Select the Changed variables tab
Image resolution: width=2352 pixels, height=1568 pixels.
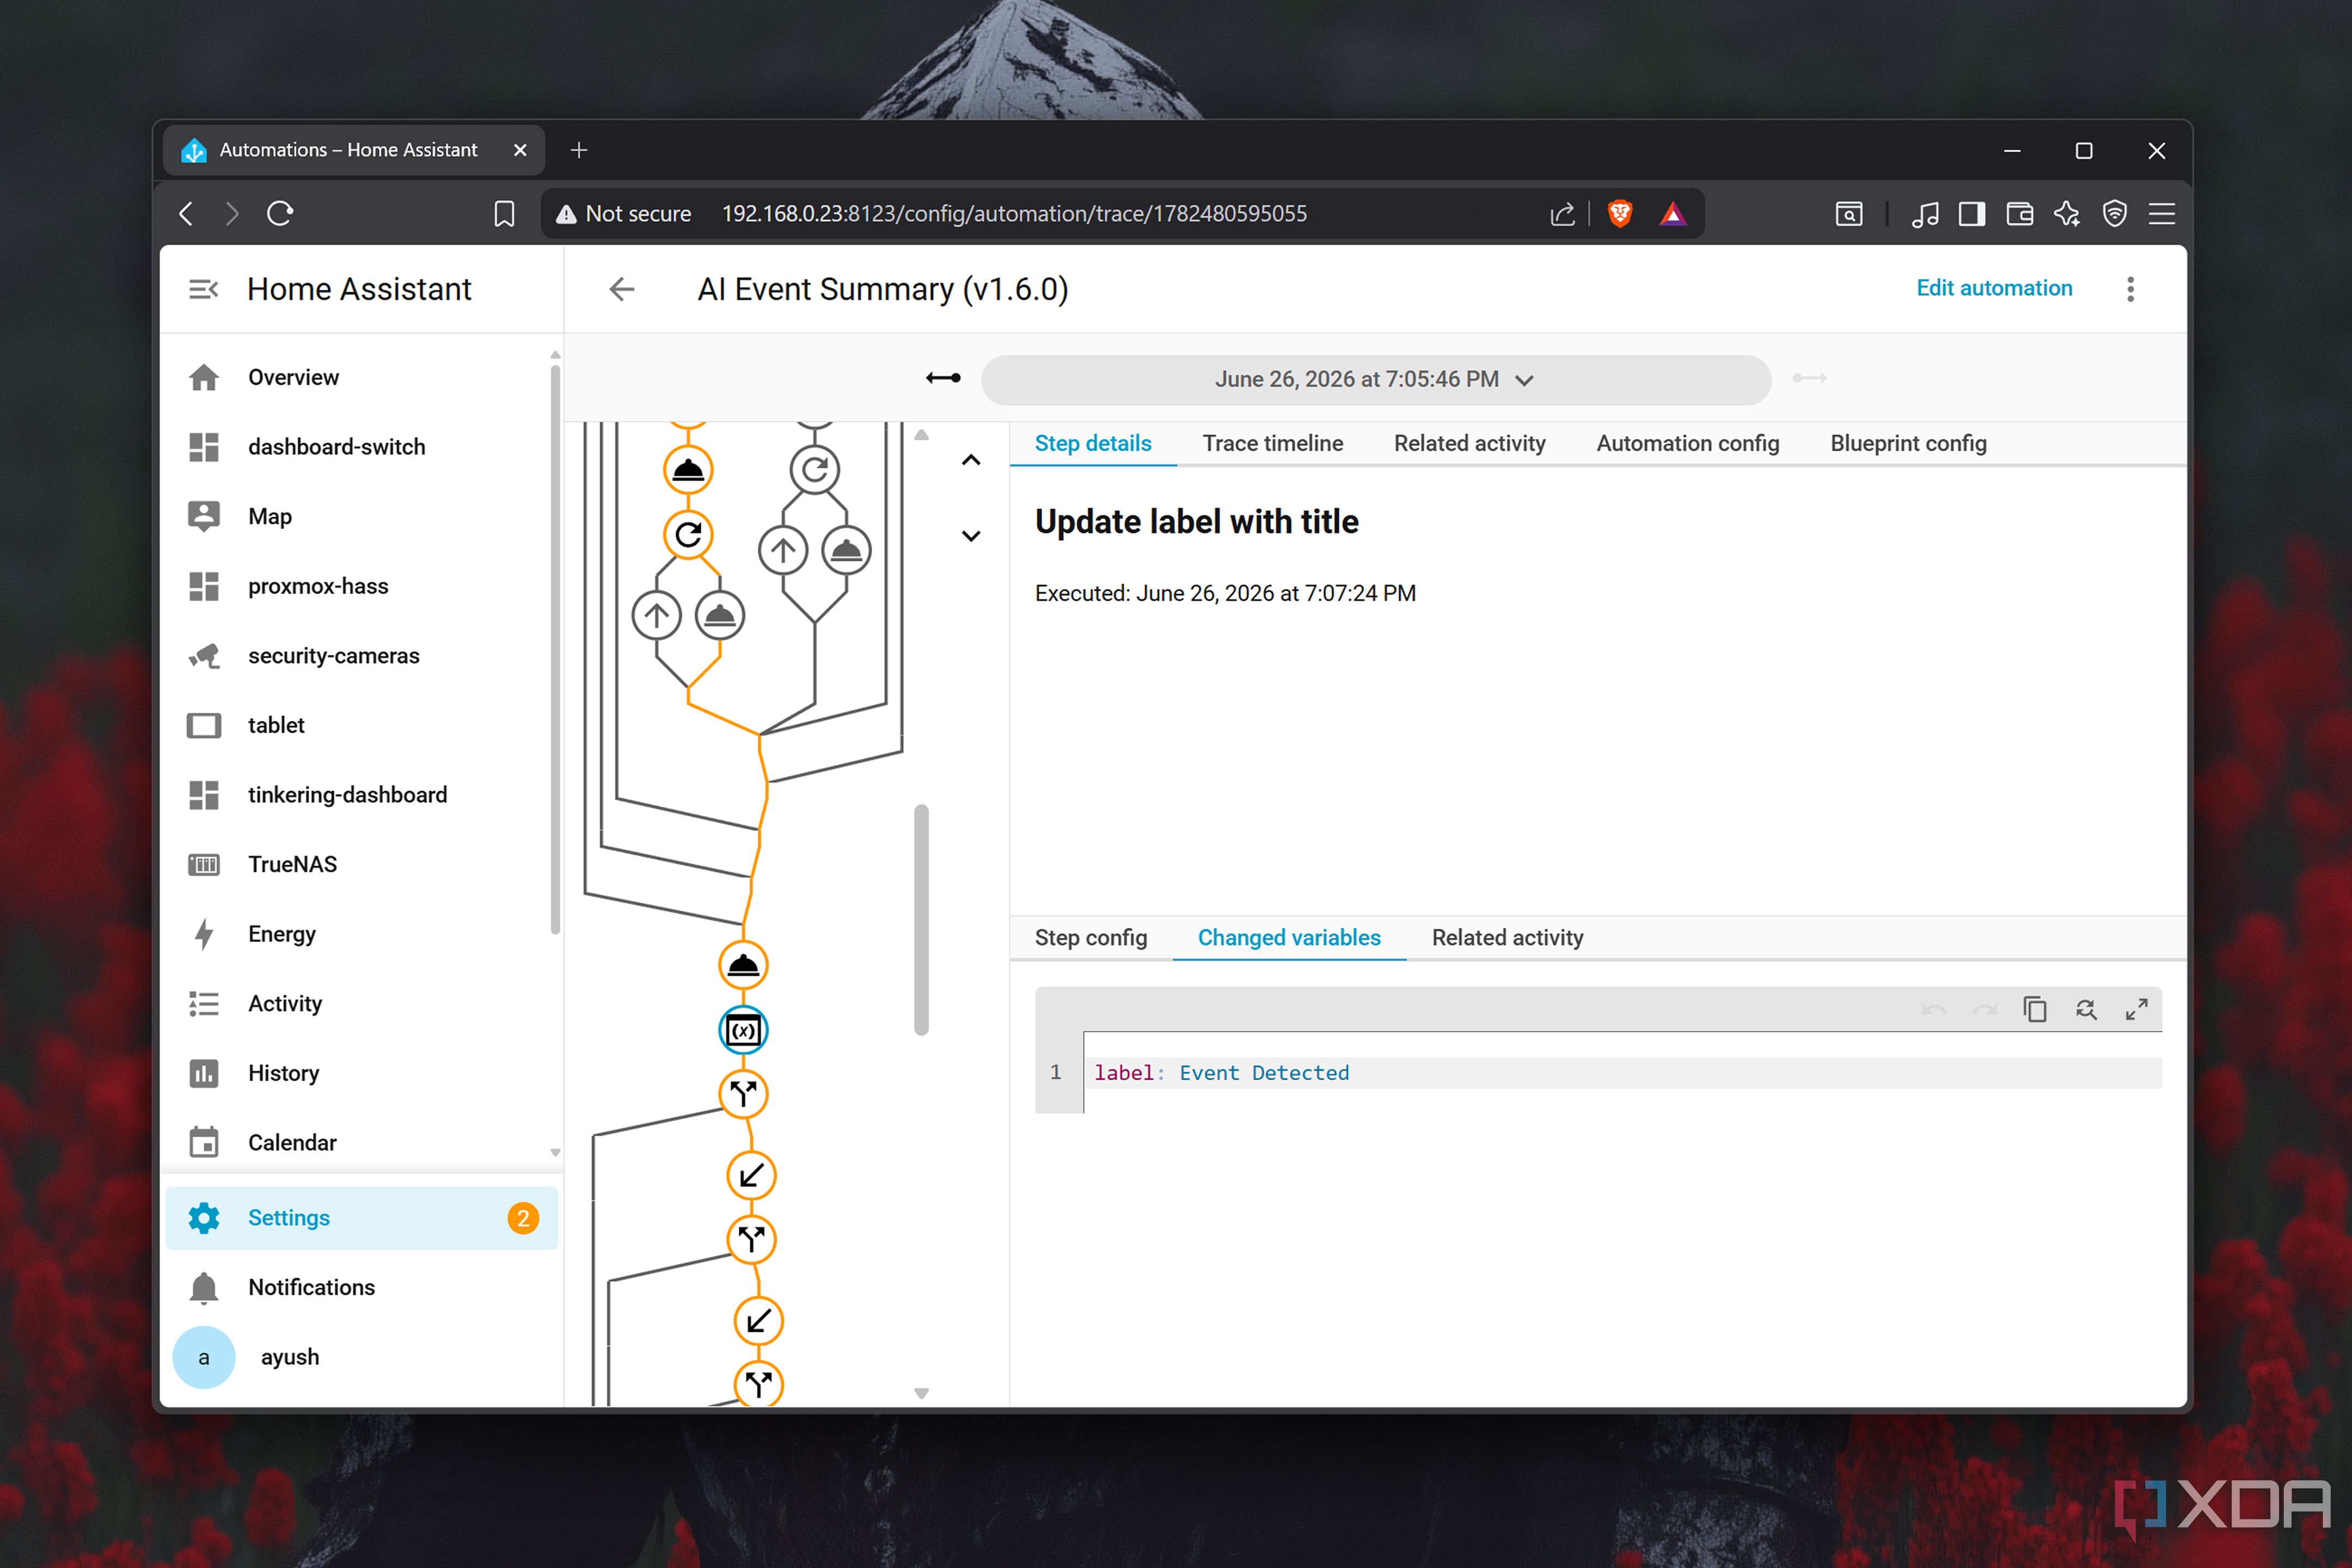coord(1289,938)
